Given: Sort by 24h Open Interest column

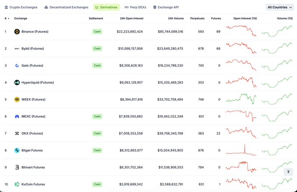Looking at the screenshot, I should [x=132, y=18].
